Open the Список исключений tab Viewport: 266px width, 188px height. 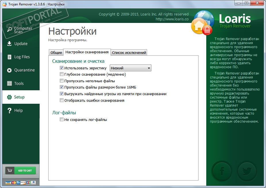tap(129, 52)
